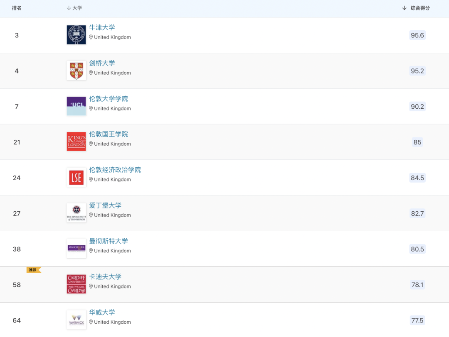Select the 80.5 score cell
The width and height of the screenshot is (449, 337).
(417, 249)
